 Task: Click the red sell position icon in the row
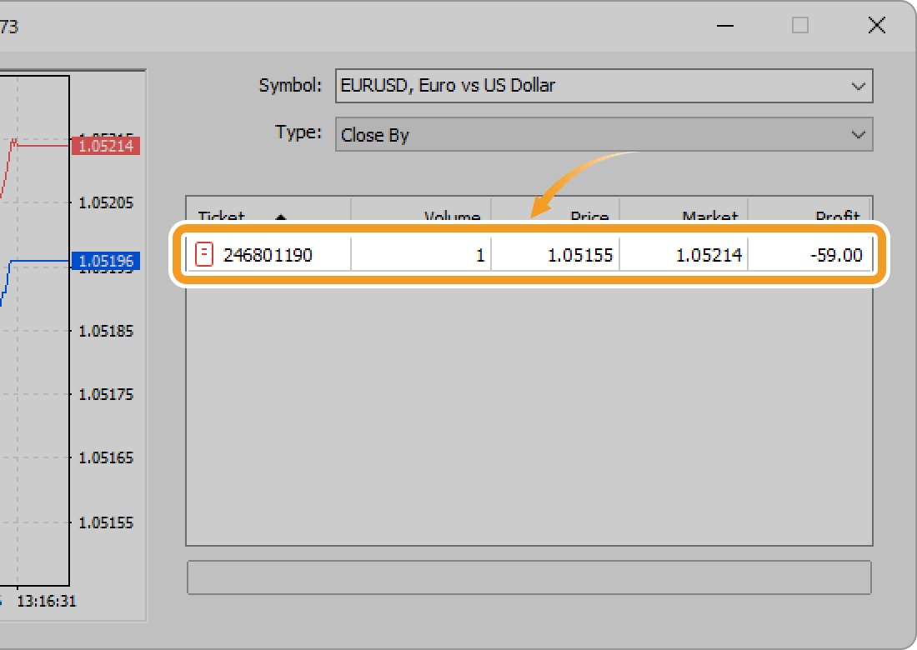tap(204, 254)
